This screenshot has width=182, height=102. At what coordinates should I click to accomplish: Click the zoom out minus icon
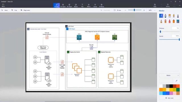point(125,10)
